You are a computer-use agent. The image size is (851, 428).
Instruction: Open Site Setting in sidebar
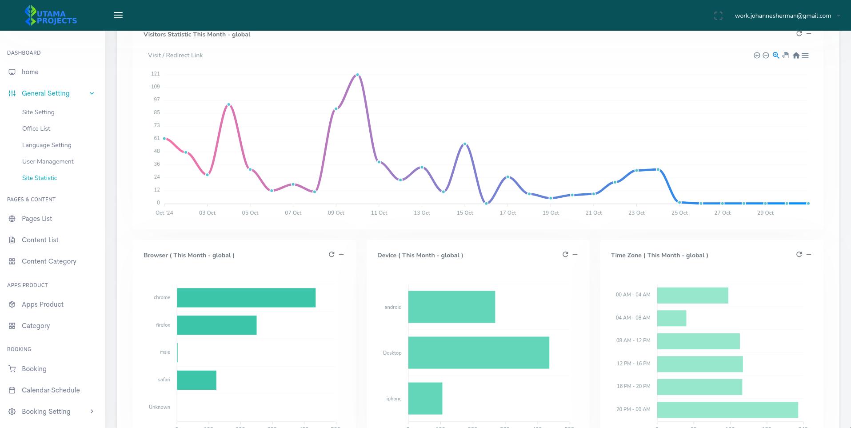(x=38, y=112)
